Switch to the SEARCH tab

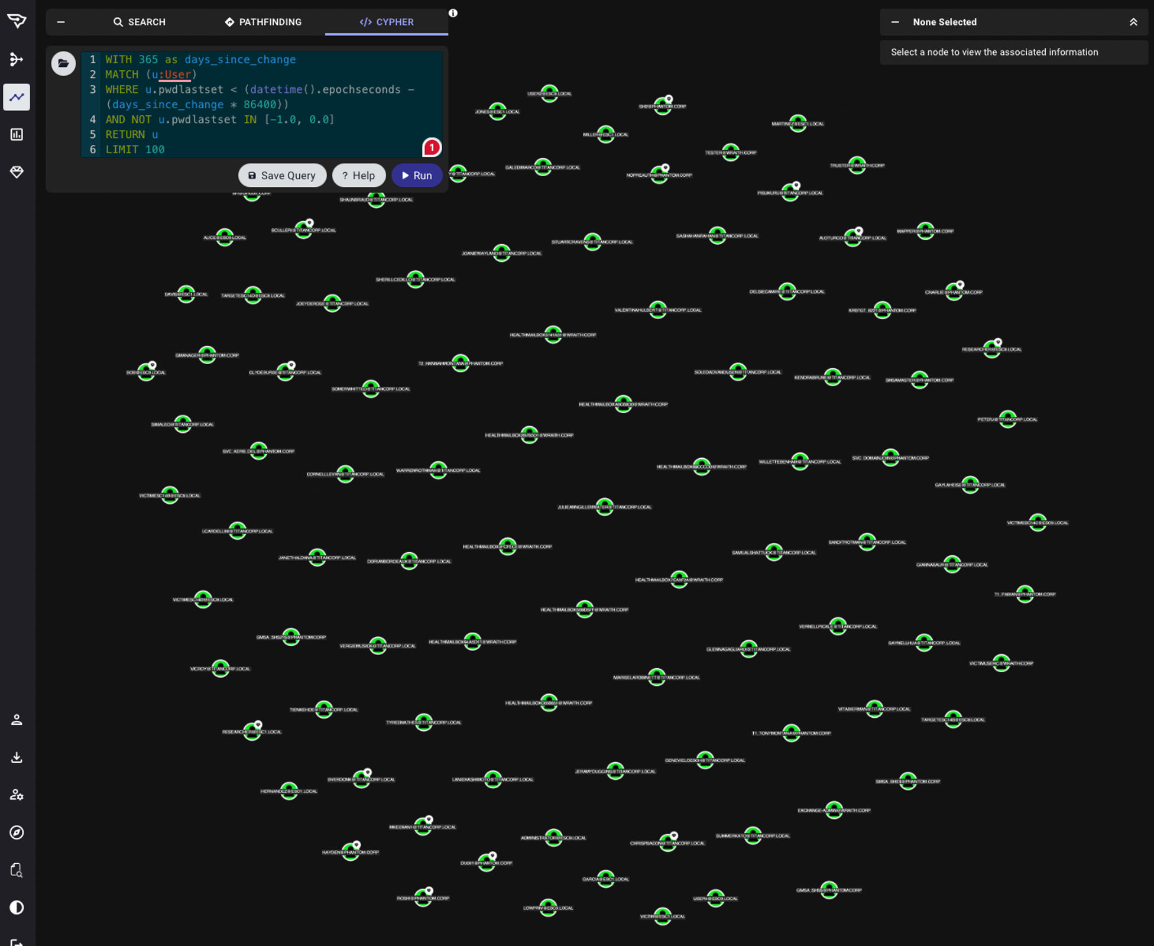pyautogui.click(x=140, y=22)
